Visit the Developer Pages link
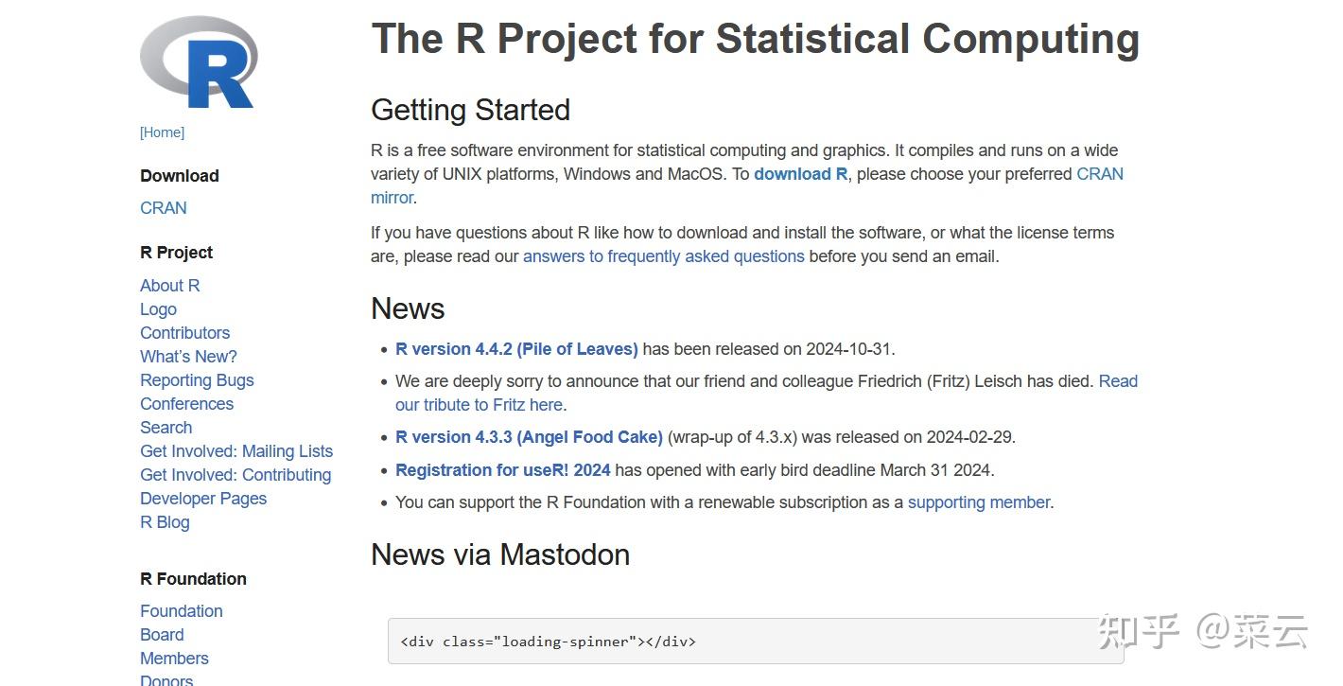The image size is (1343, 686). 203,499
